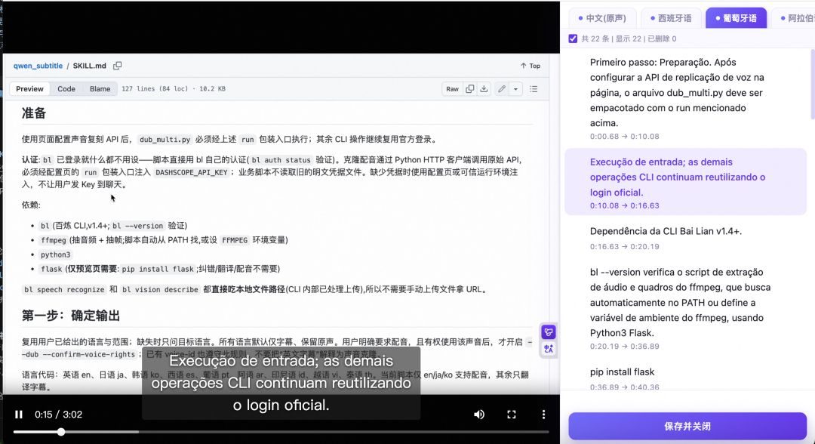
Task: Click 'bl auth status' inline code
Action: tap(281, 160)
